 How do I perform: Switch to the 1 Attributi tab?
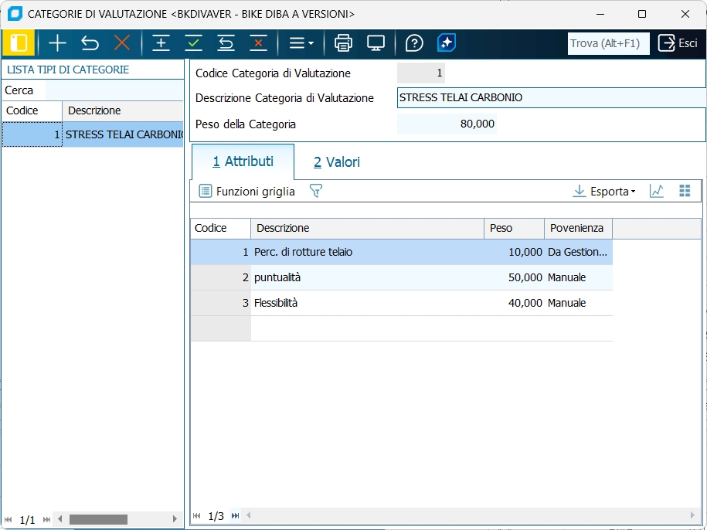tap(243, 161)
